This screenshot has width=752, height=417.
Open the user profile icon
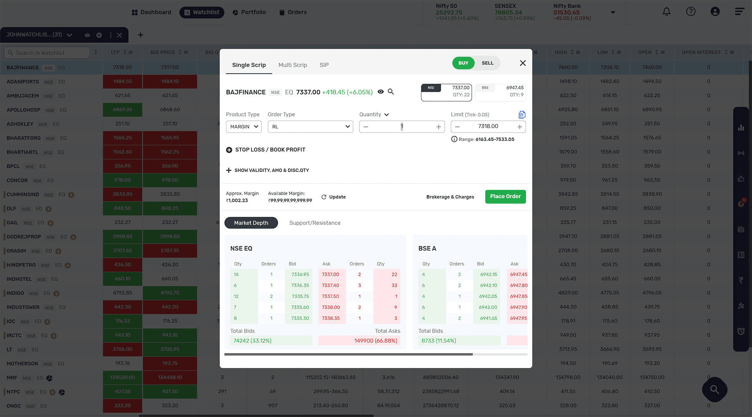tap(715, 12)
